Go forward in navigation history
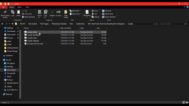Viewport: 189px width, 106px height. tap(6, 24)
